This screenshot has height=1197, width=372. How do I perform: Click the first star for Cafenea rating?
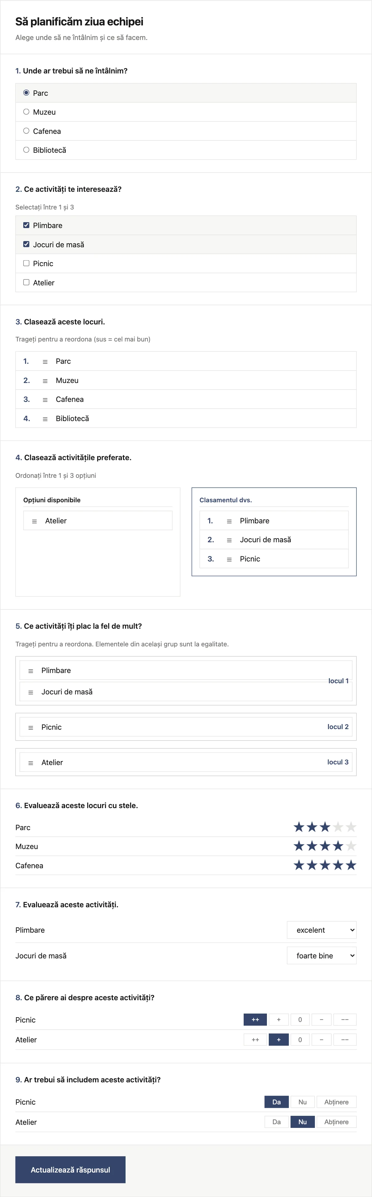299,865
